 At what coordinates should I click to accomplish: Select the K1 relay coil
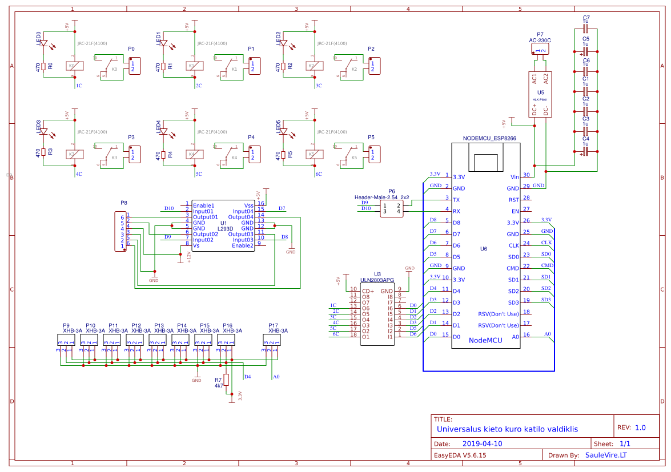coord(194,66)
